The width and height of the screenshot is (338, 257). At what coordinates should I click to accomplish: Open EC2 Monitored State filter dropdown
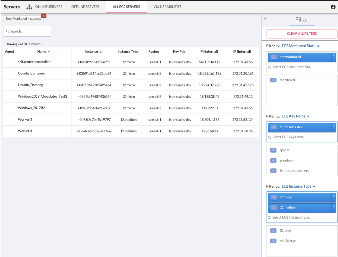pyautogui.click(x=300, y=46)
